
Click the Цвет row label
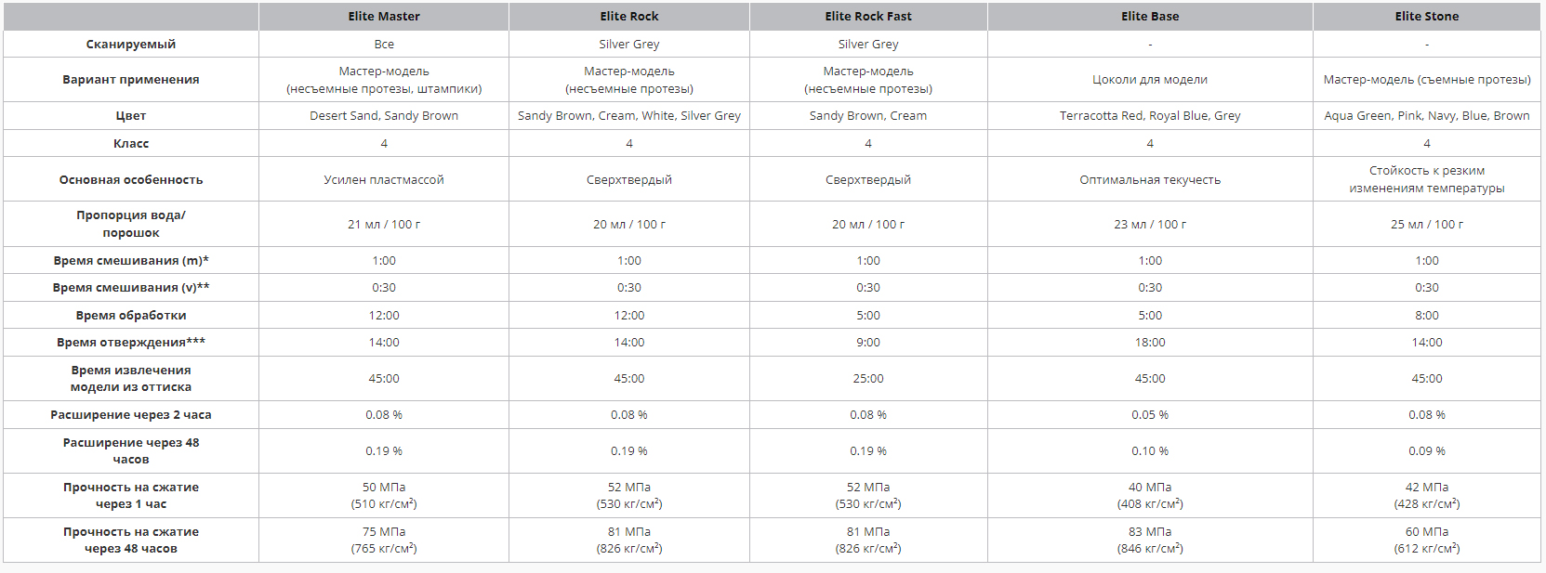click(x=131, y=116)
